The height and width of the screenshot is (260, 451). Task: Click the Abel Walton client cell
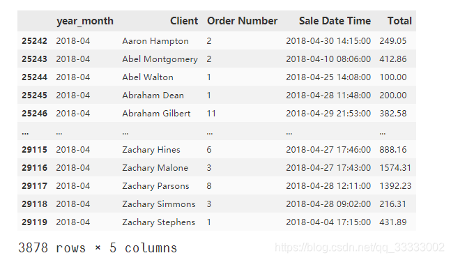148,77
